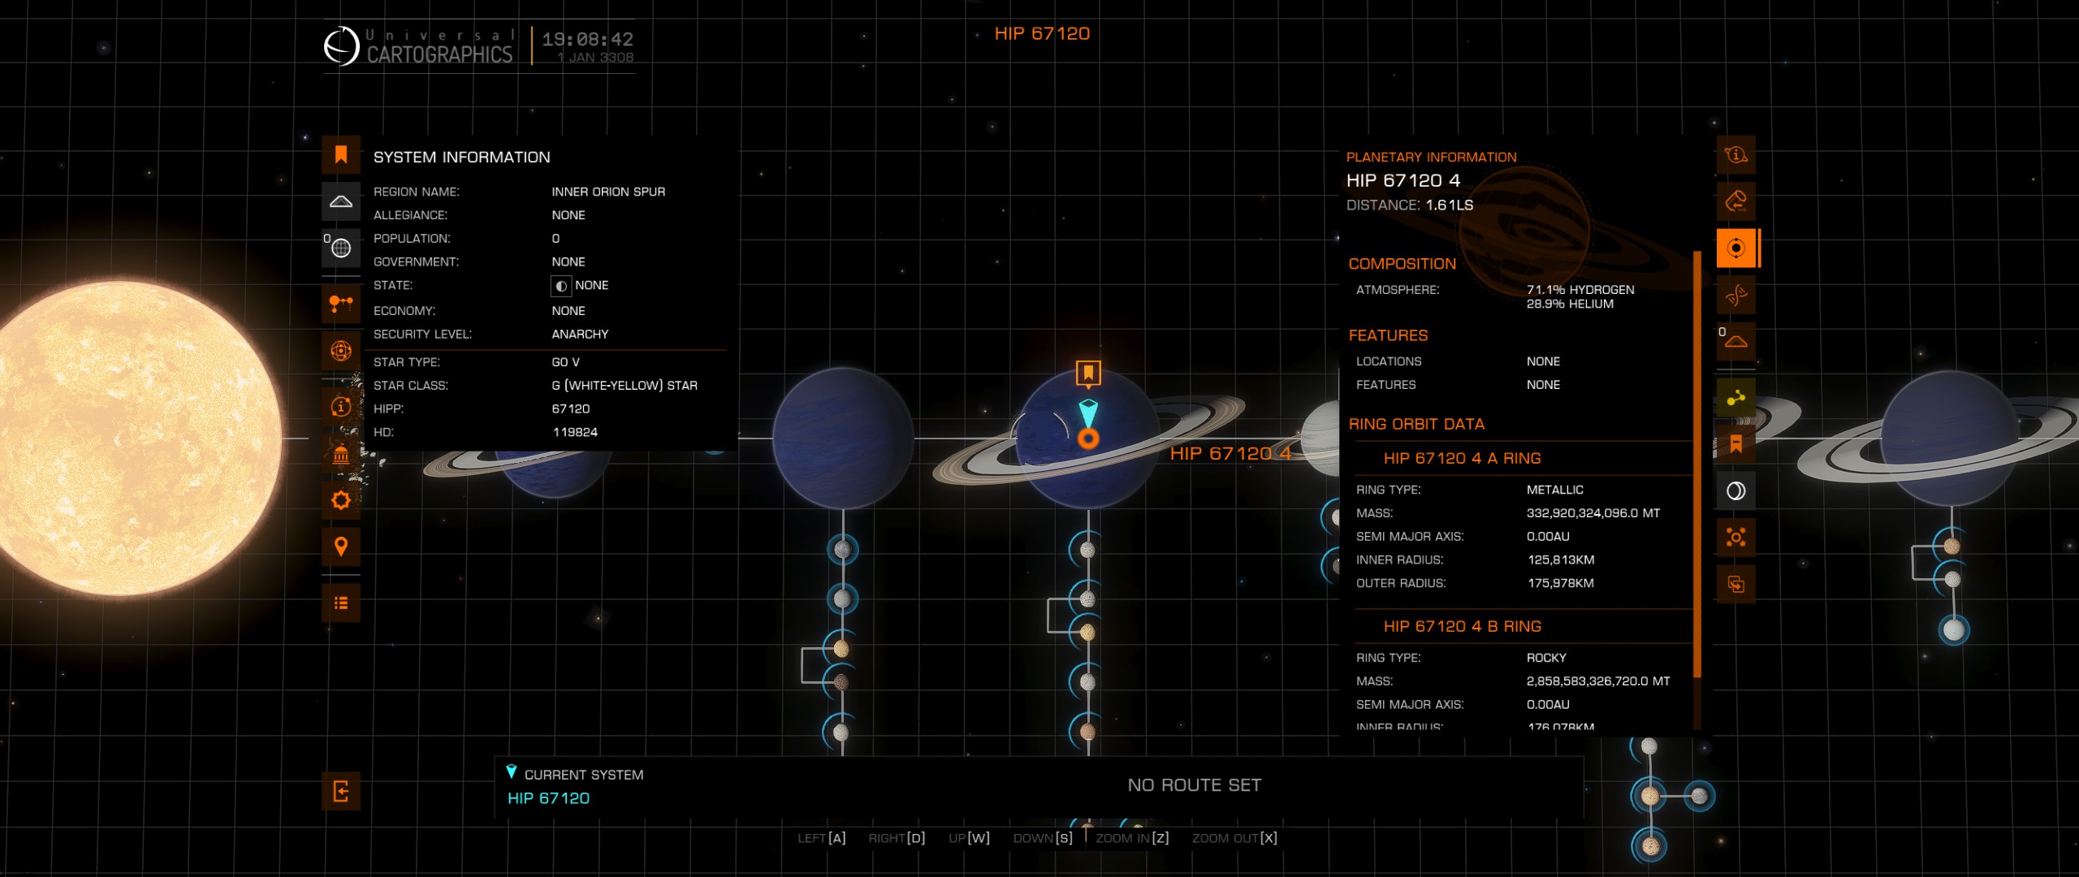This screenshot has width=2079, height=877.
Task: Open the planet info tab icon
Action: (x=1735, y=154)
